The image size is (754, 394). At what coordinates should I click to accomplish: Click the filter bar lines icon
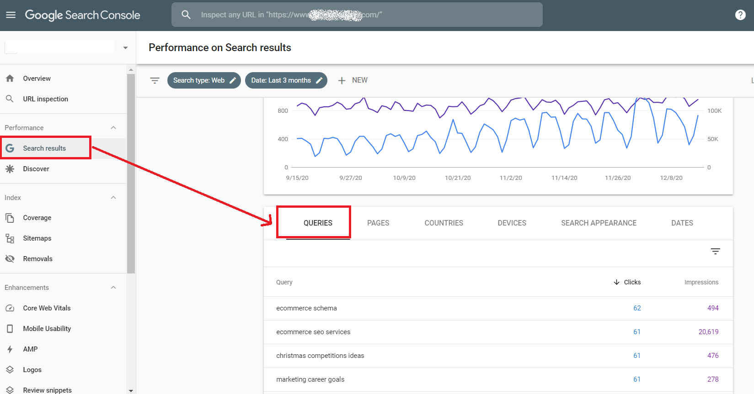pyautogui.click(x=155, y=80)
